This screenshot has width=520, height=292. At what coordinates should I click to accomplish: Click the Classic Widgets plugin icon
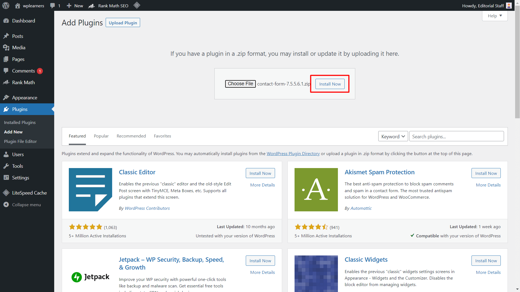click(x=316, y=274)
